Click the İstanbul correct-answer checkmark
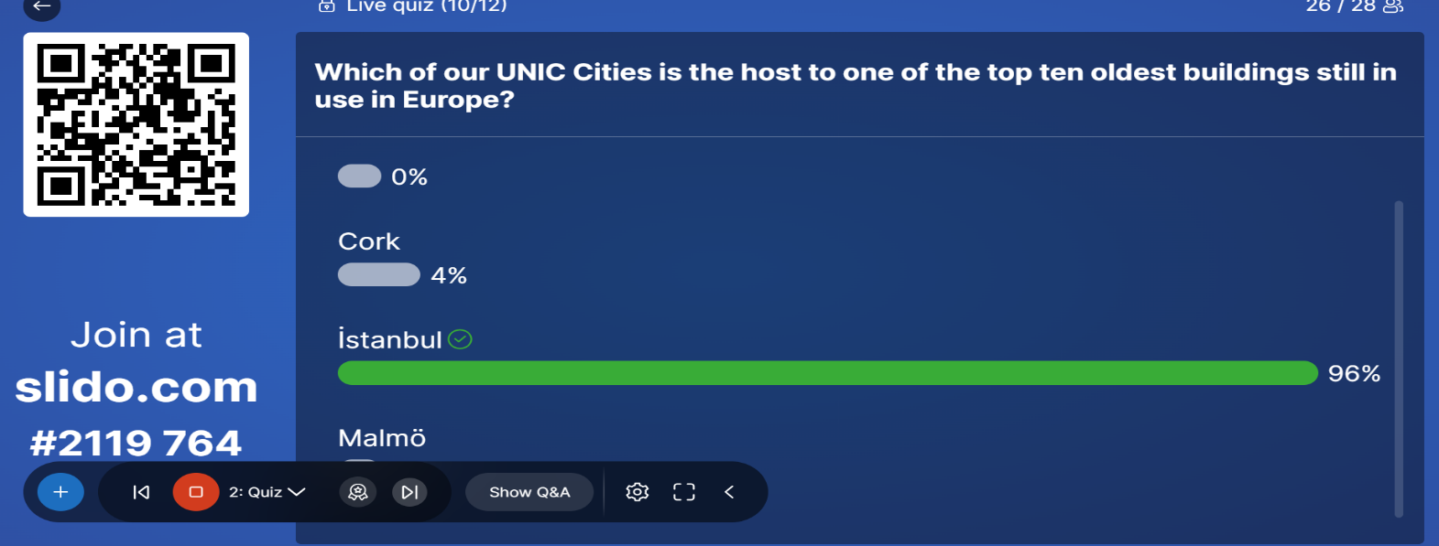1439x546 pixels. tap(461, 339)
